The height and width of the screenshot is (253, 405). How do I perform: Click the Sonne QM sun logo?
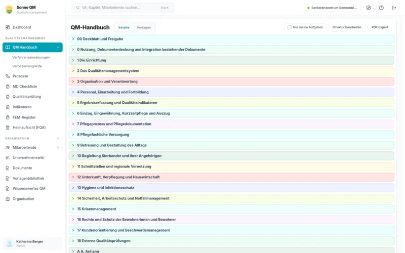(x=9, y=10)
